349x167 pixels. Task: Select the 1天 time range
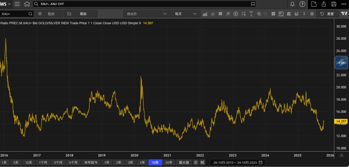(x=4, y=163)
